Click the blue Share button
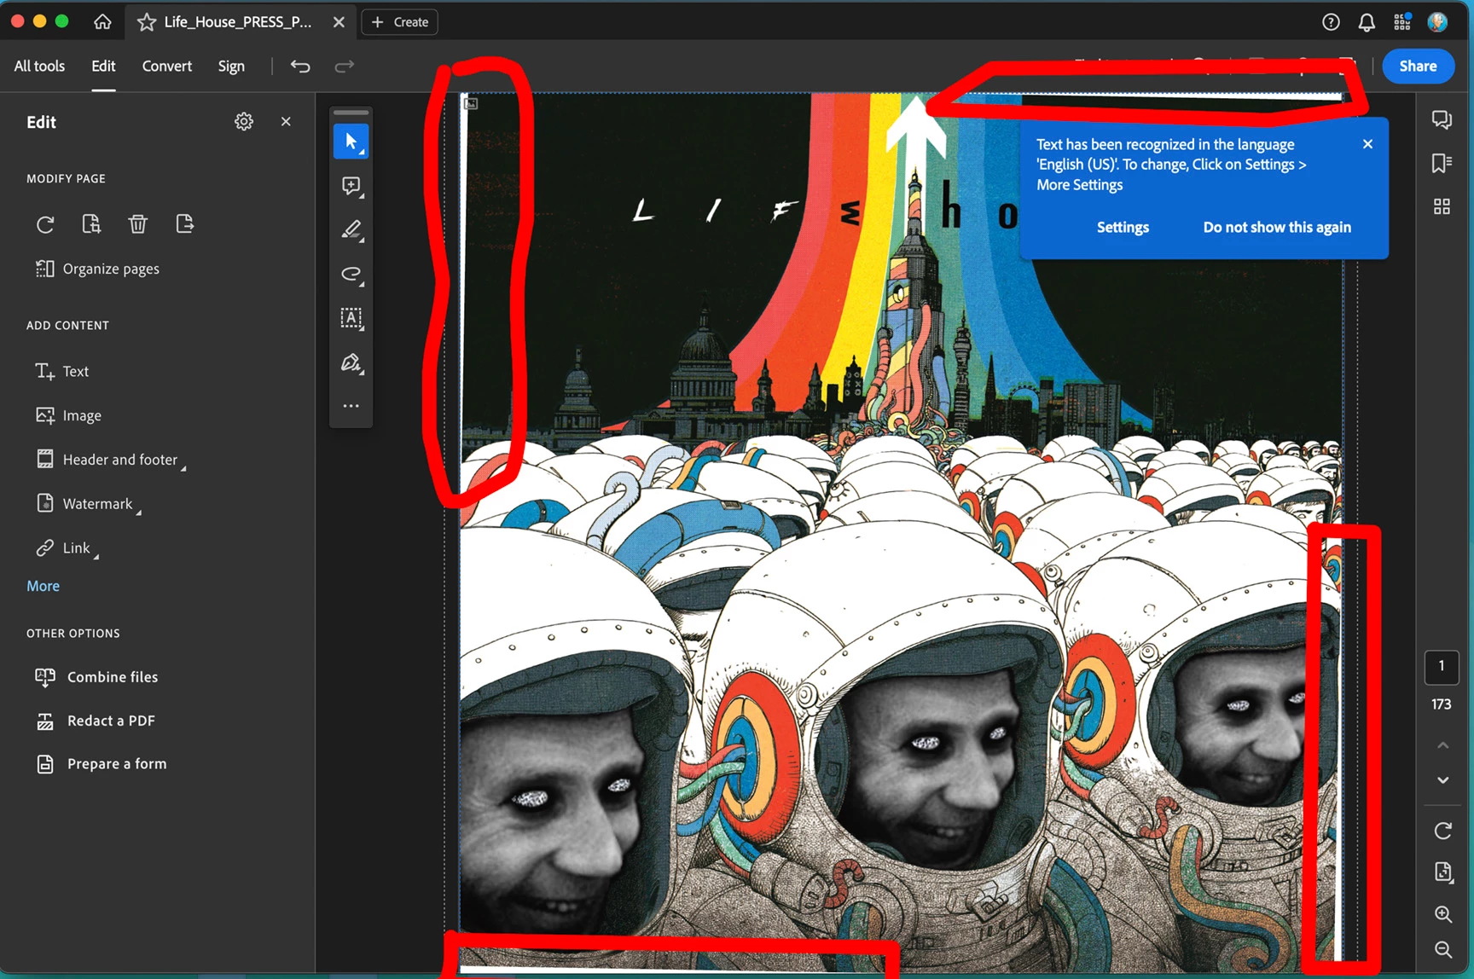The width and height of the screenshot is (1474, 979). click(1418, 66)
